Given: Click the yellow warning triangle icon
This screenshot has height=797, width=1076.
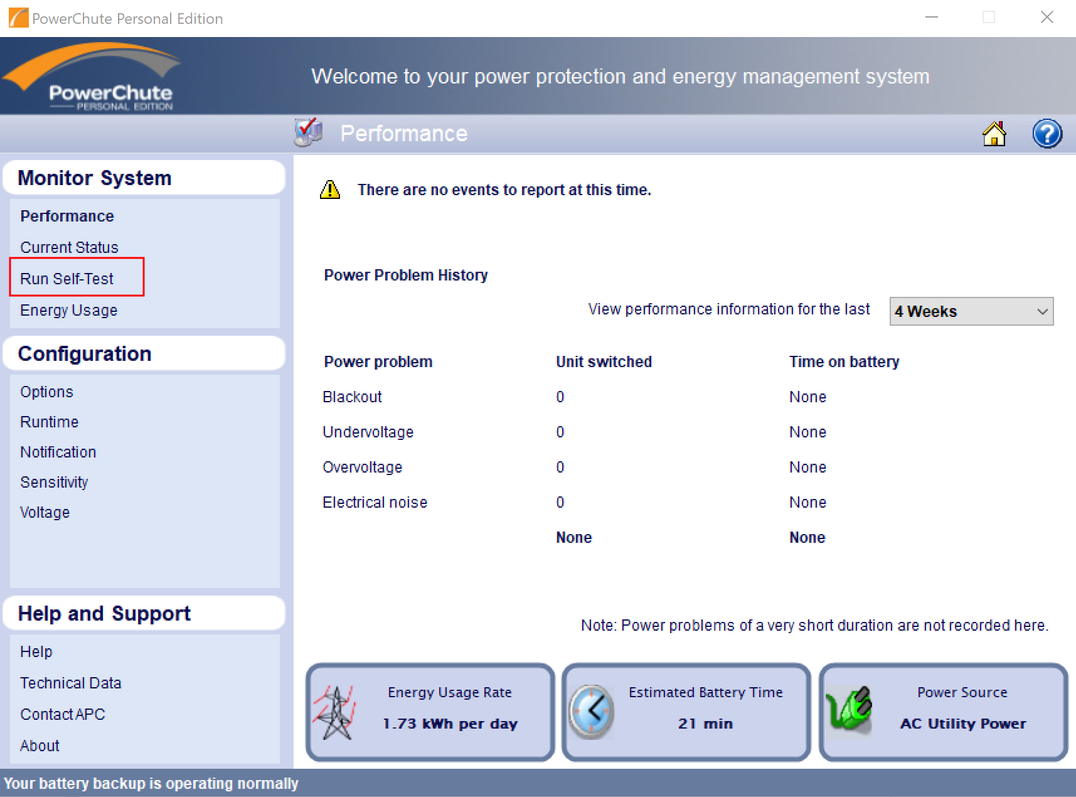Looking at the screenshot, I should click(330, 190).
